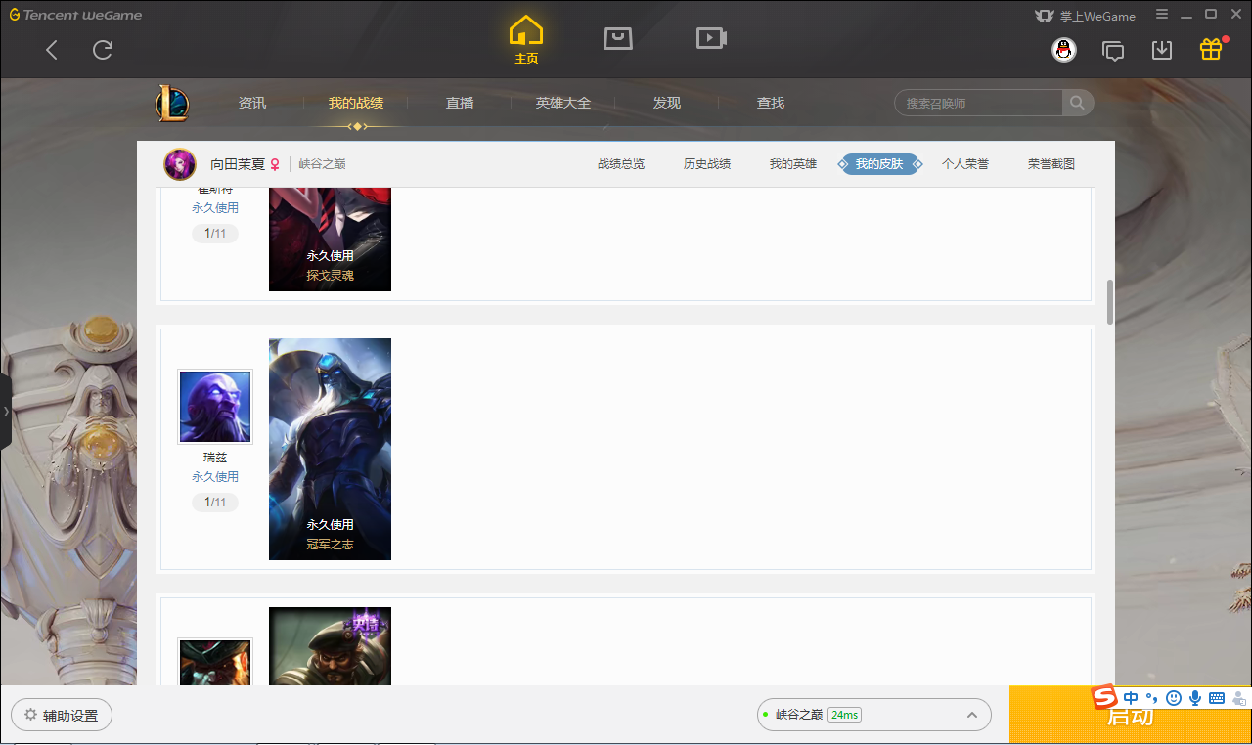1252x745 pixels.
Task: Open the gift box icon
Action: point(1211,49)
